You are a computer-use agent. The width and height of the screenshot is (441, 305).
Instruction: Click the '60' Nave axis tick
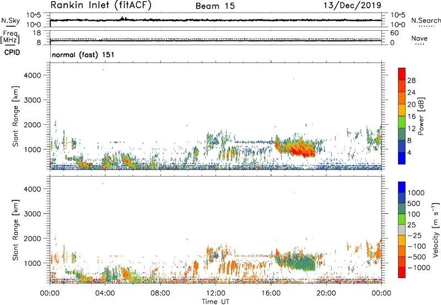click(x=394, y=33)
